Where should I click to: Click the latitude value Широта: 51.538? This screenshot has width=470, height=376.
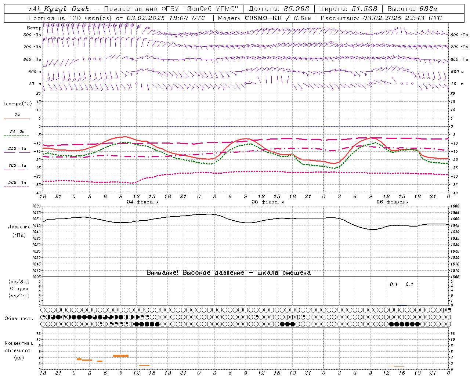[348, 9]
